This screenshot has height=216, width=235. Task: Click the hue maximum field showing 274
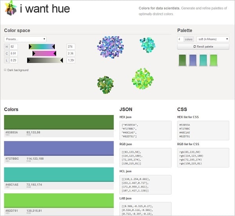point(71,47)
